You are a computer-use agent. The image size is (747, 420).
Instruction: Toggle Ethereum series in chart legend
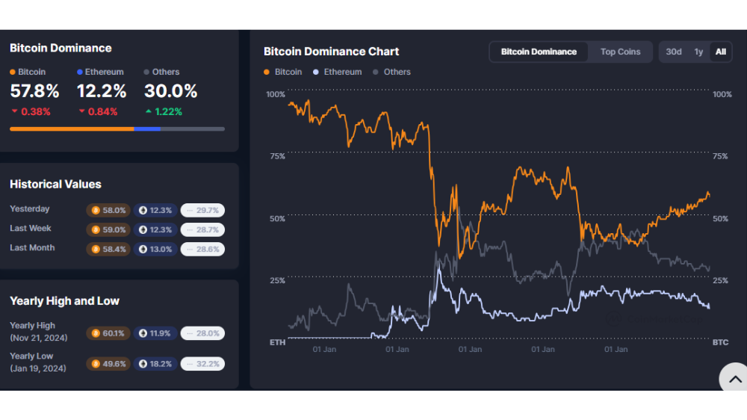point(338,72)
